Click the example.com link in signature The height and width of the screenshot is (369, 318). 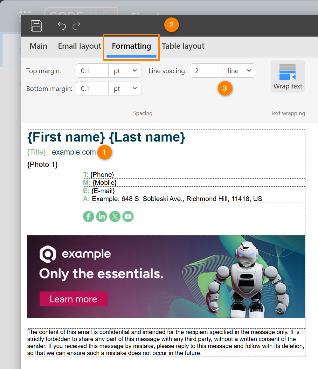(x=74, y=152)
